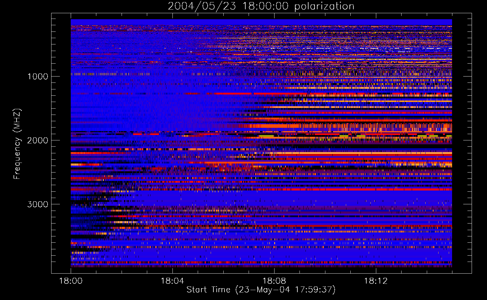Click the 'Start Time (23-May-04 17:59:37)' axis label
Screen dimensions: 487x300
click(x=261, y=290)
